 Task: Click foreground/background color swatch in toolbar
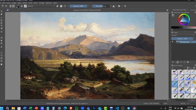click(x=18, y=6)
